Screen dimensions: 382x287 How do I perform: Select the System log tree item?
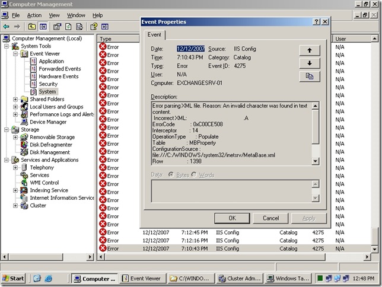pyautogui.click(x=47, y=91)
